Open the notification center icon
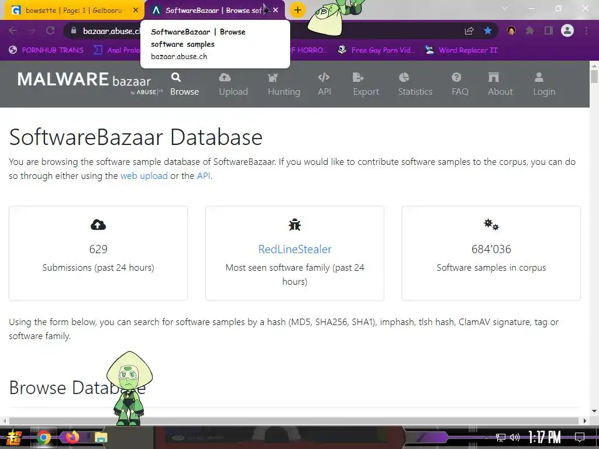The width and height of the screenshot is (599, 449). coord(580,437)
